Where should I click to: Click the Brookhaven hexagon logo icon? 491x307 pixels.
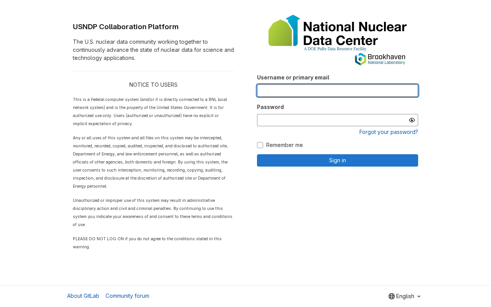coord(360,59)
